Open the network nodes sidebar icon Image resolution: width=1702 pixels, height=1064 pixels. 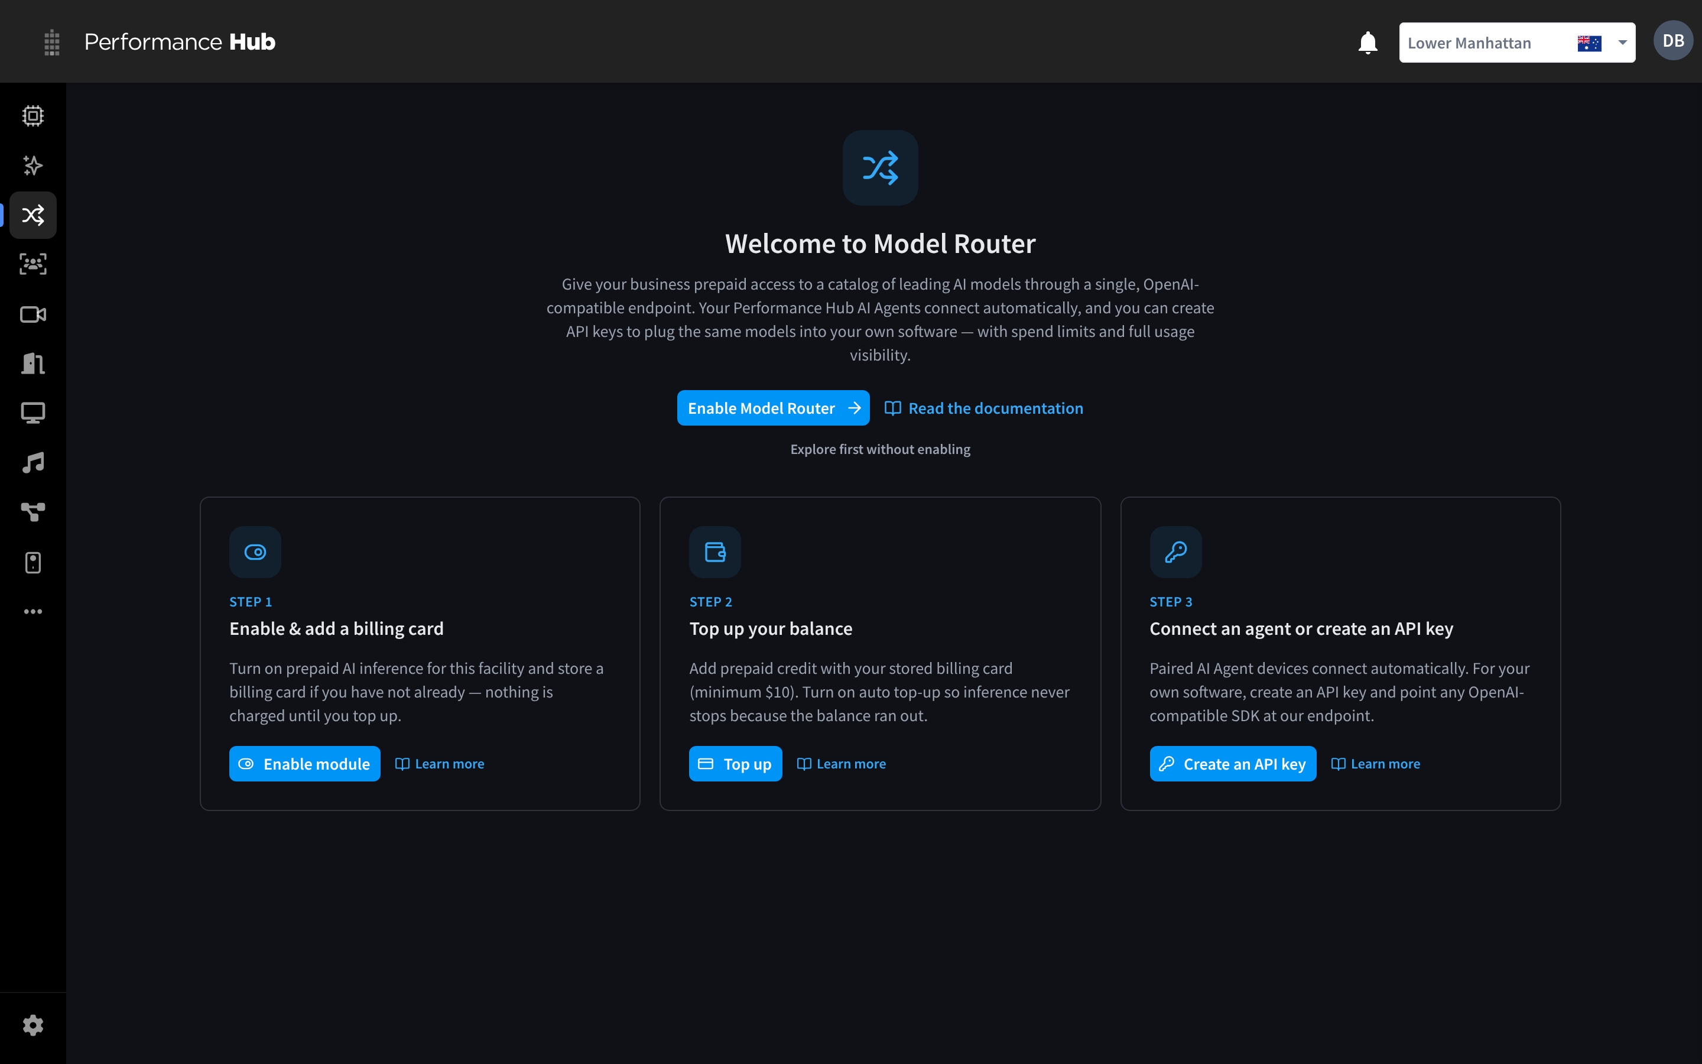click(33, 512)
